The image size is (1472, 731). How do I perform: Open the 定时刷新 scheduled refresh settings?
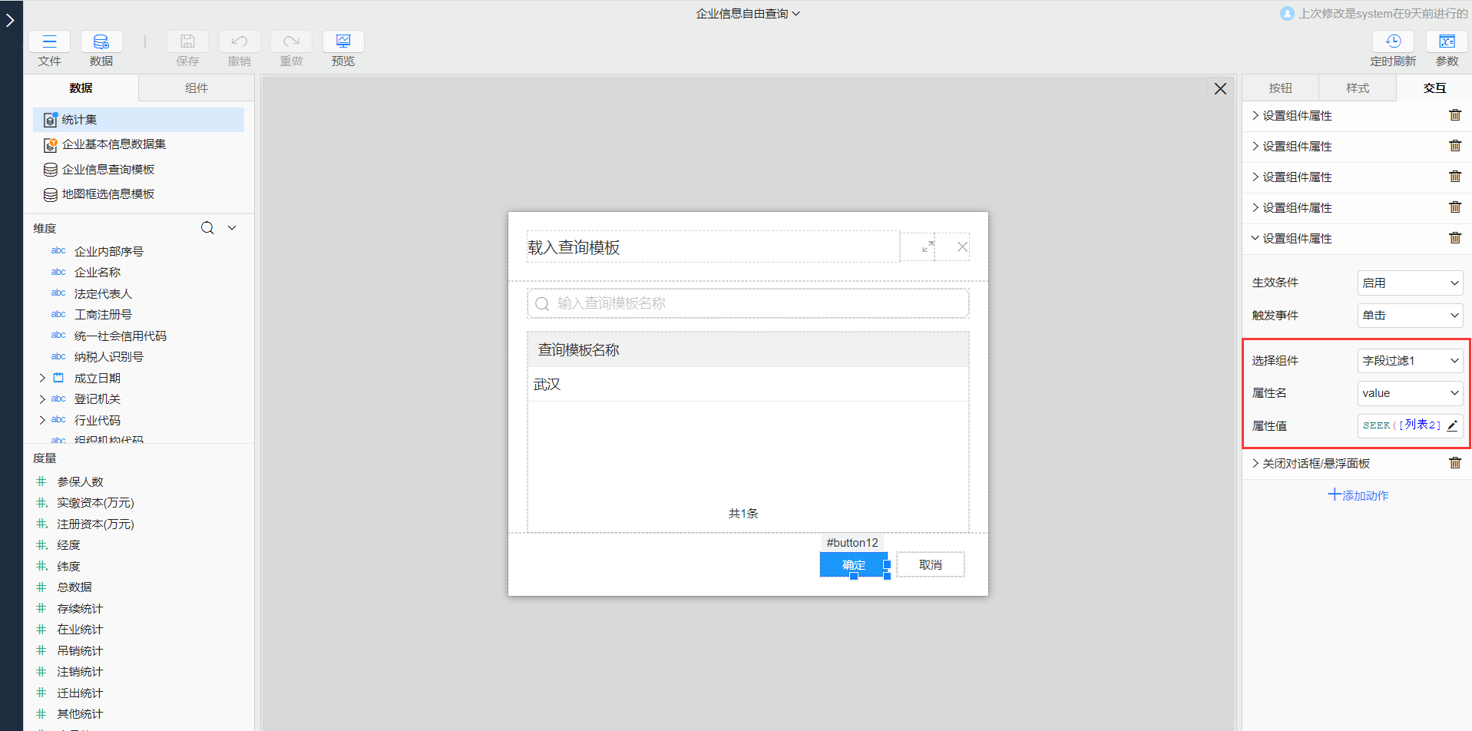[x=1393, y=41]
